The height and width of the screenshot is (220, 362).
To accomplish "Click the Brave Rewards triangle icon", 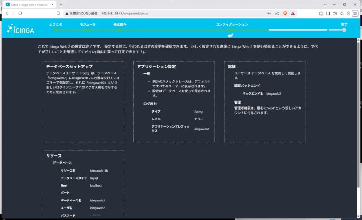I will pyautogui.click(x=293, y=14).
